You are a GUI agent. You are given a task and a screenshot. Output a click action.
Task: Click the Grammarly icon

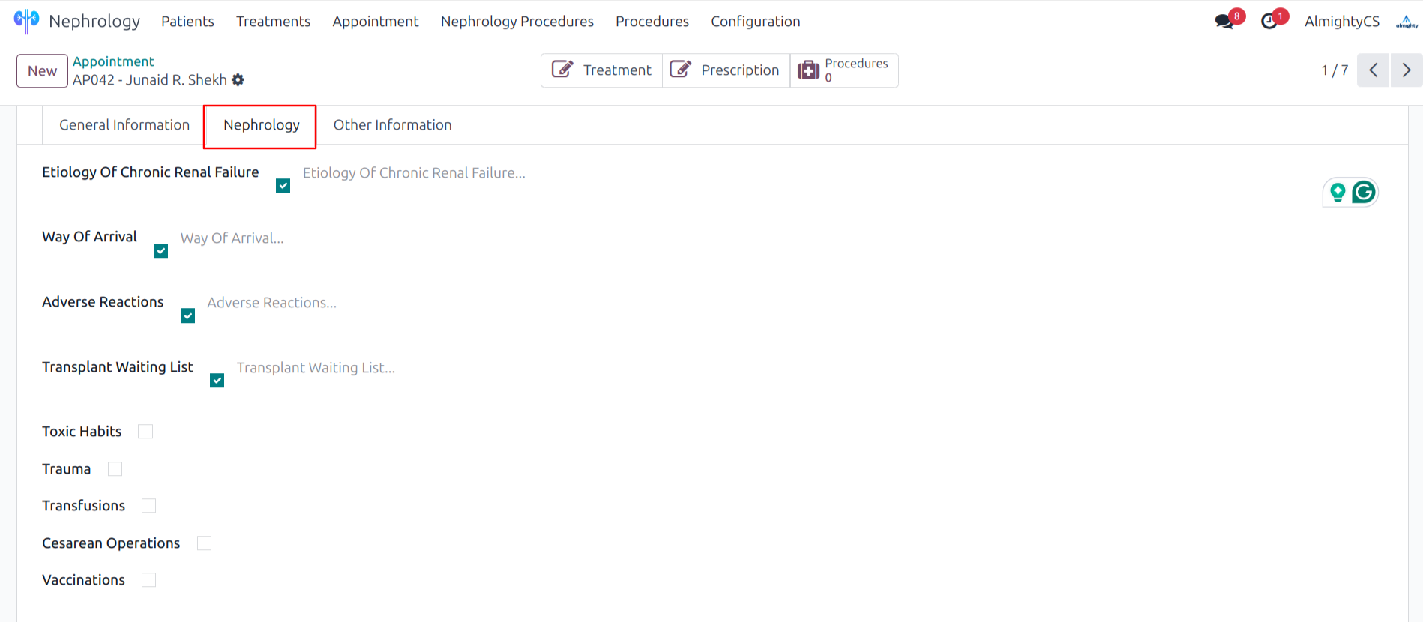[1363, 193]
